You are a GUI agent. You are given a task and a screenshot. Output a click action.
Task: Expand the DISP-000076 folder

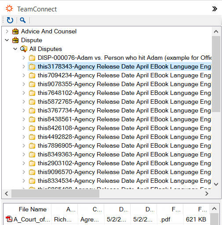[24, 58]
